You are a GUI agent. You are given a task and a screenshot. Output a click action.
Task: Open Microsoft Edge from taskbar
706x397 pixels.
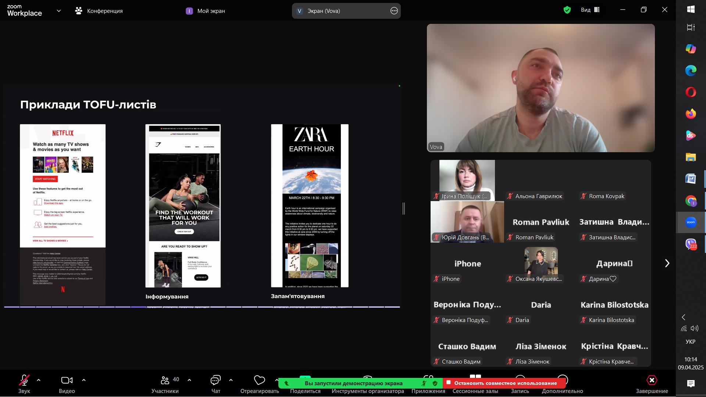coord(691,71)
